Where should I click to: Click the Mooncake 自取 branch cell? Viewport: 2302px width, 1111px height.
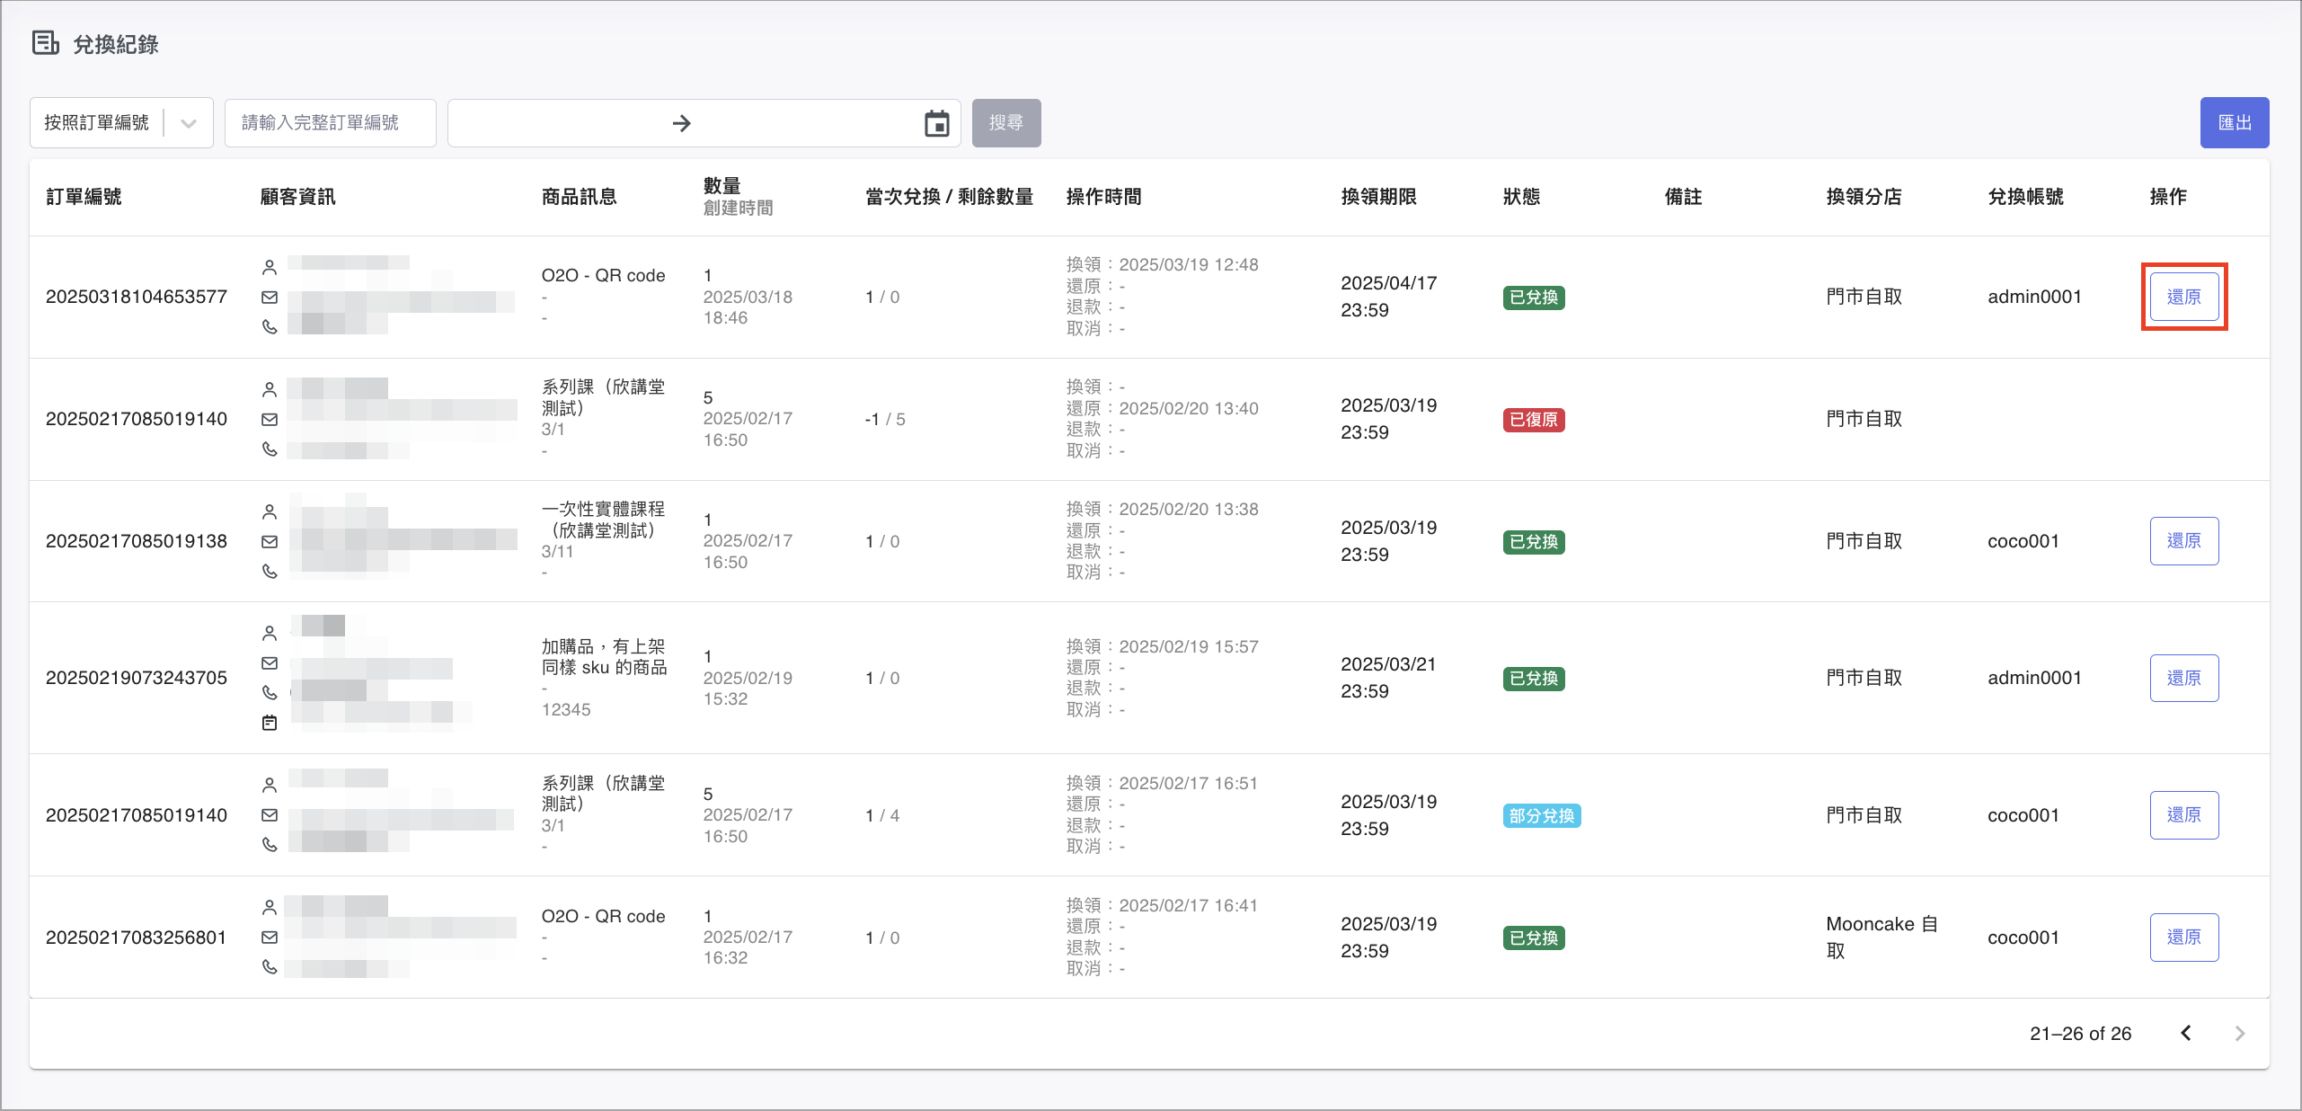coord(1881,938)
